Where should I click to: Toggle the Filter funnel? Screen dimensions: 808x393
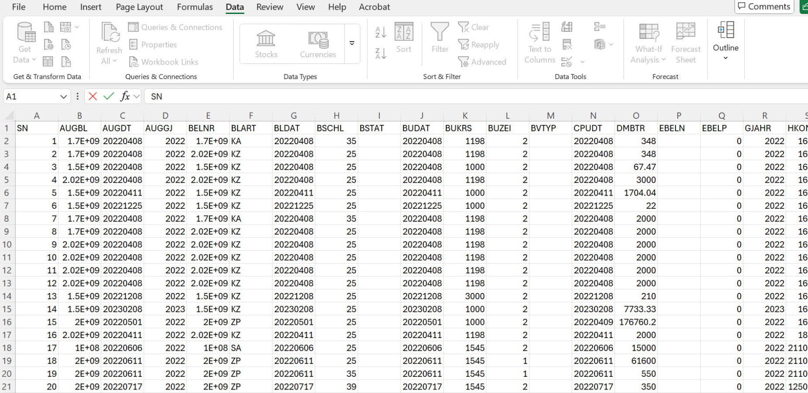click(440, 38)
